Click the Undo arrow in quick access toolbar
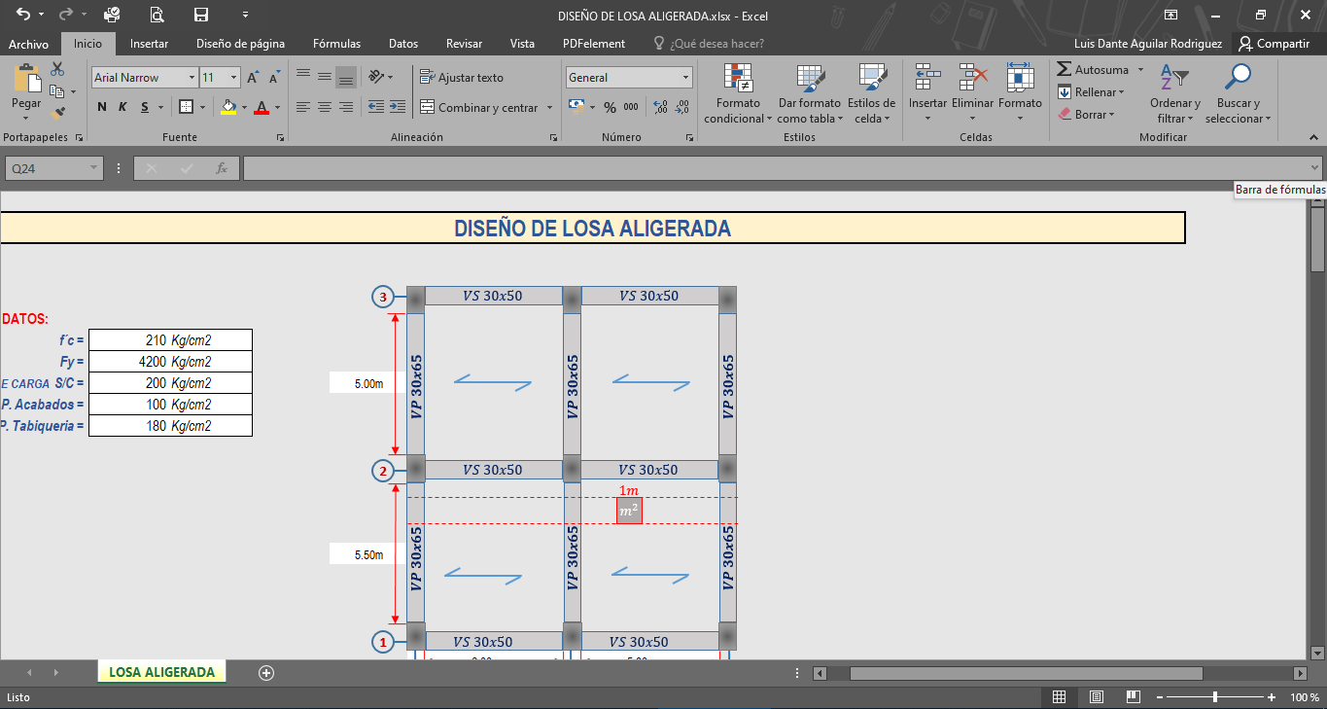The height and width of the screenshot is (709, 1327). (23, 15)
